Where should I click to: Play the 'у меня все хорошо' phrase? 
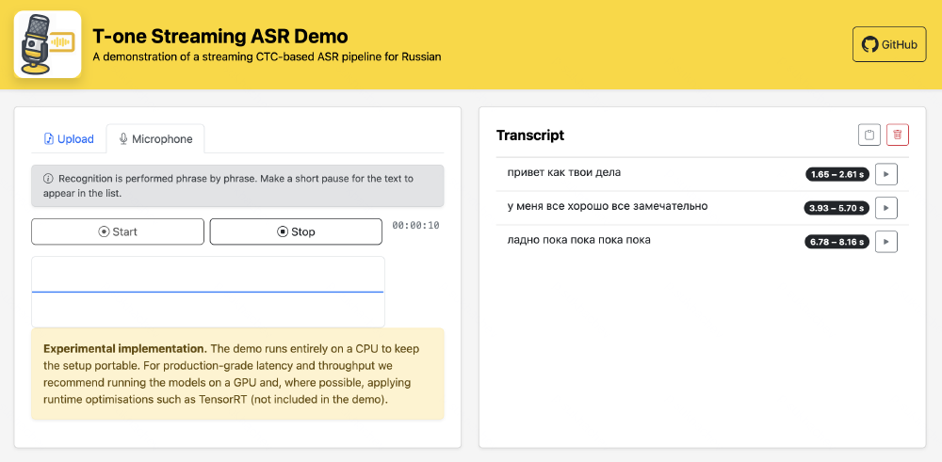(x=886, y=208)
